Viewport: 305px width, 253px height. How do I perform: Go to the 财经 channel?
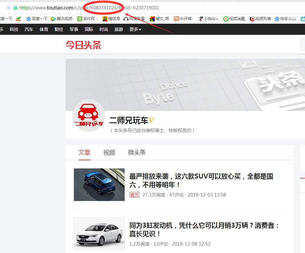(59, 29)
